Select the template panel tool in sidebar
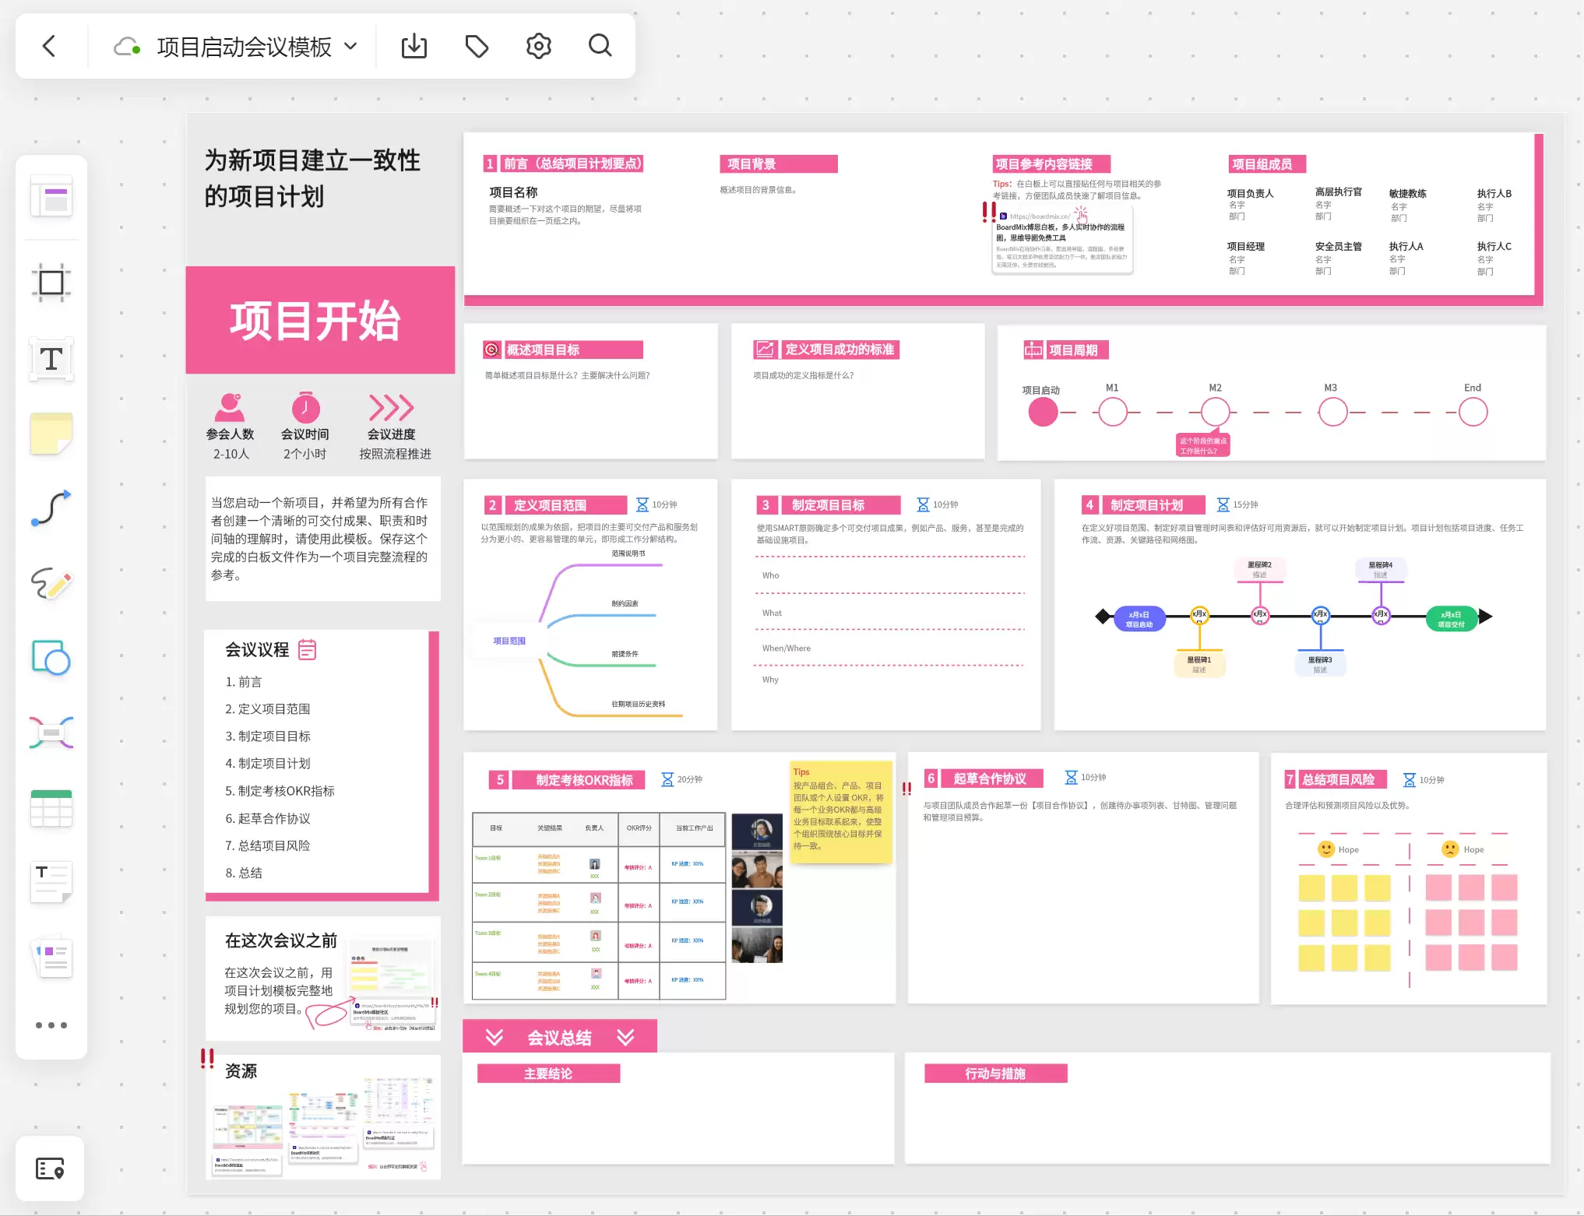Image resolution: width=1584 pixels, height=1216 pixels. pos(51,197)
